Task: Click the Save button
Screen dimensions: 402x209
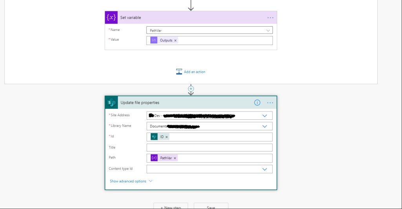Action: 211,206
